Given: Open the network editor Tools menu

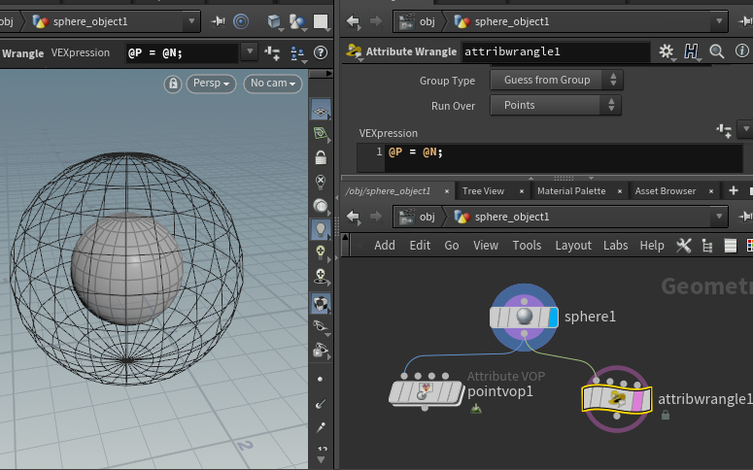Looking at the screenshot, I should pos(527,246).
